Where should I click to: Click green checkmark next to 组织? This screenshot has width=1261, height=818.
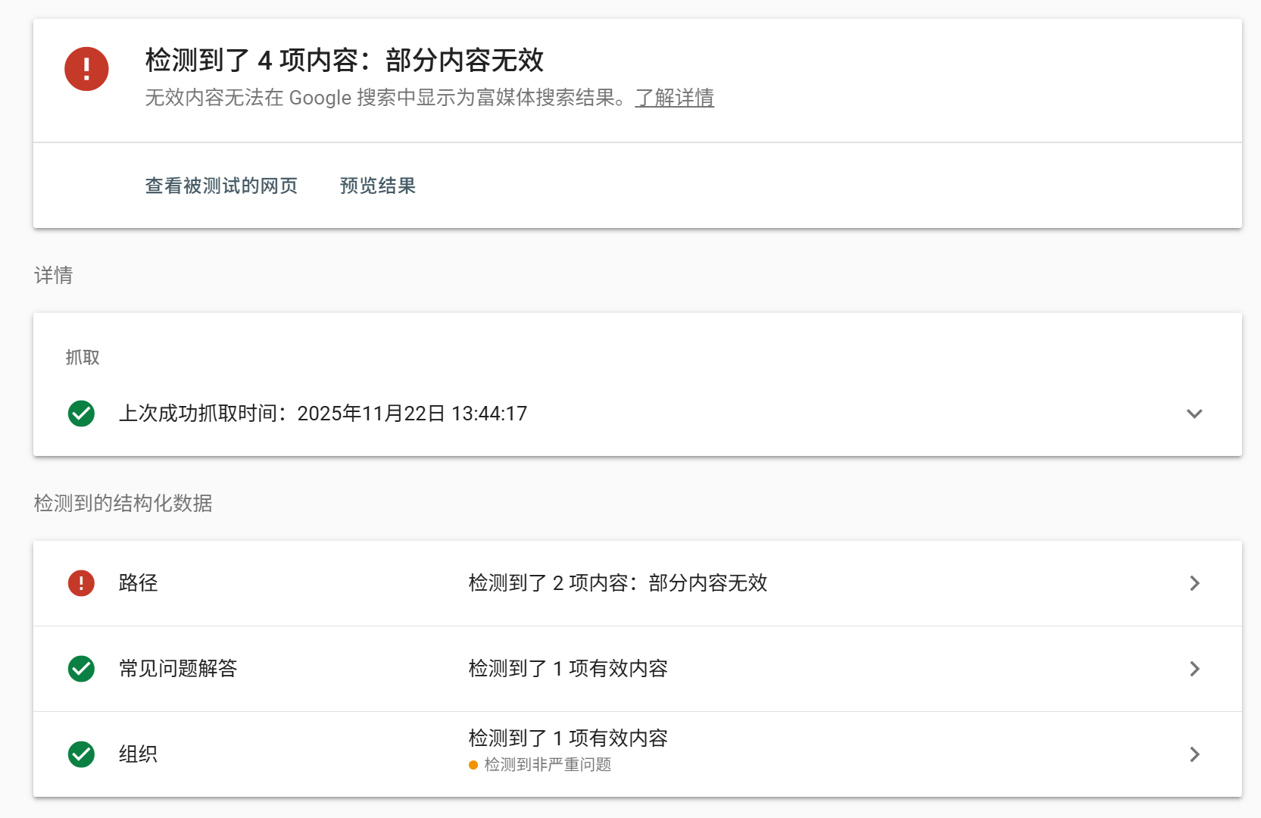pyautogui.click(x=81, y=754)
